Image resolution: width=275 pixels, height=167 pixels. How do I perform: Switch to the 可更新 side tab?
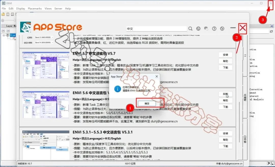pyautogui.click(x=245, y=97)
